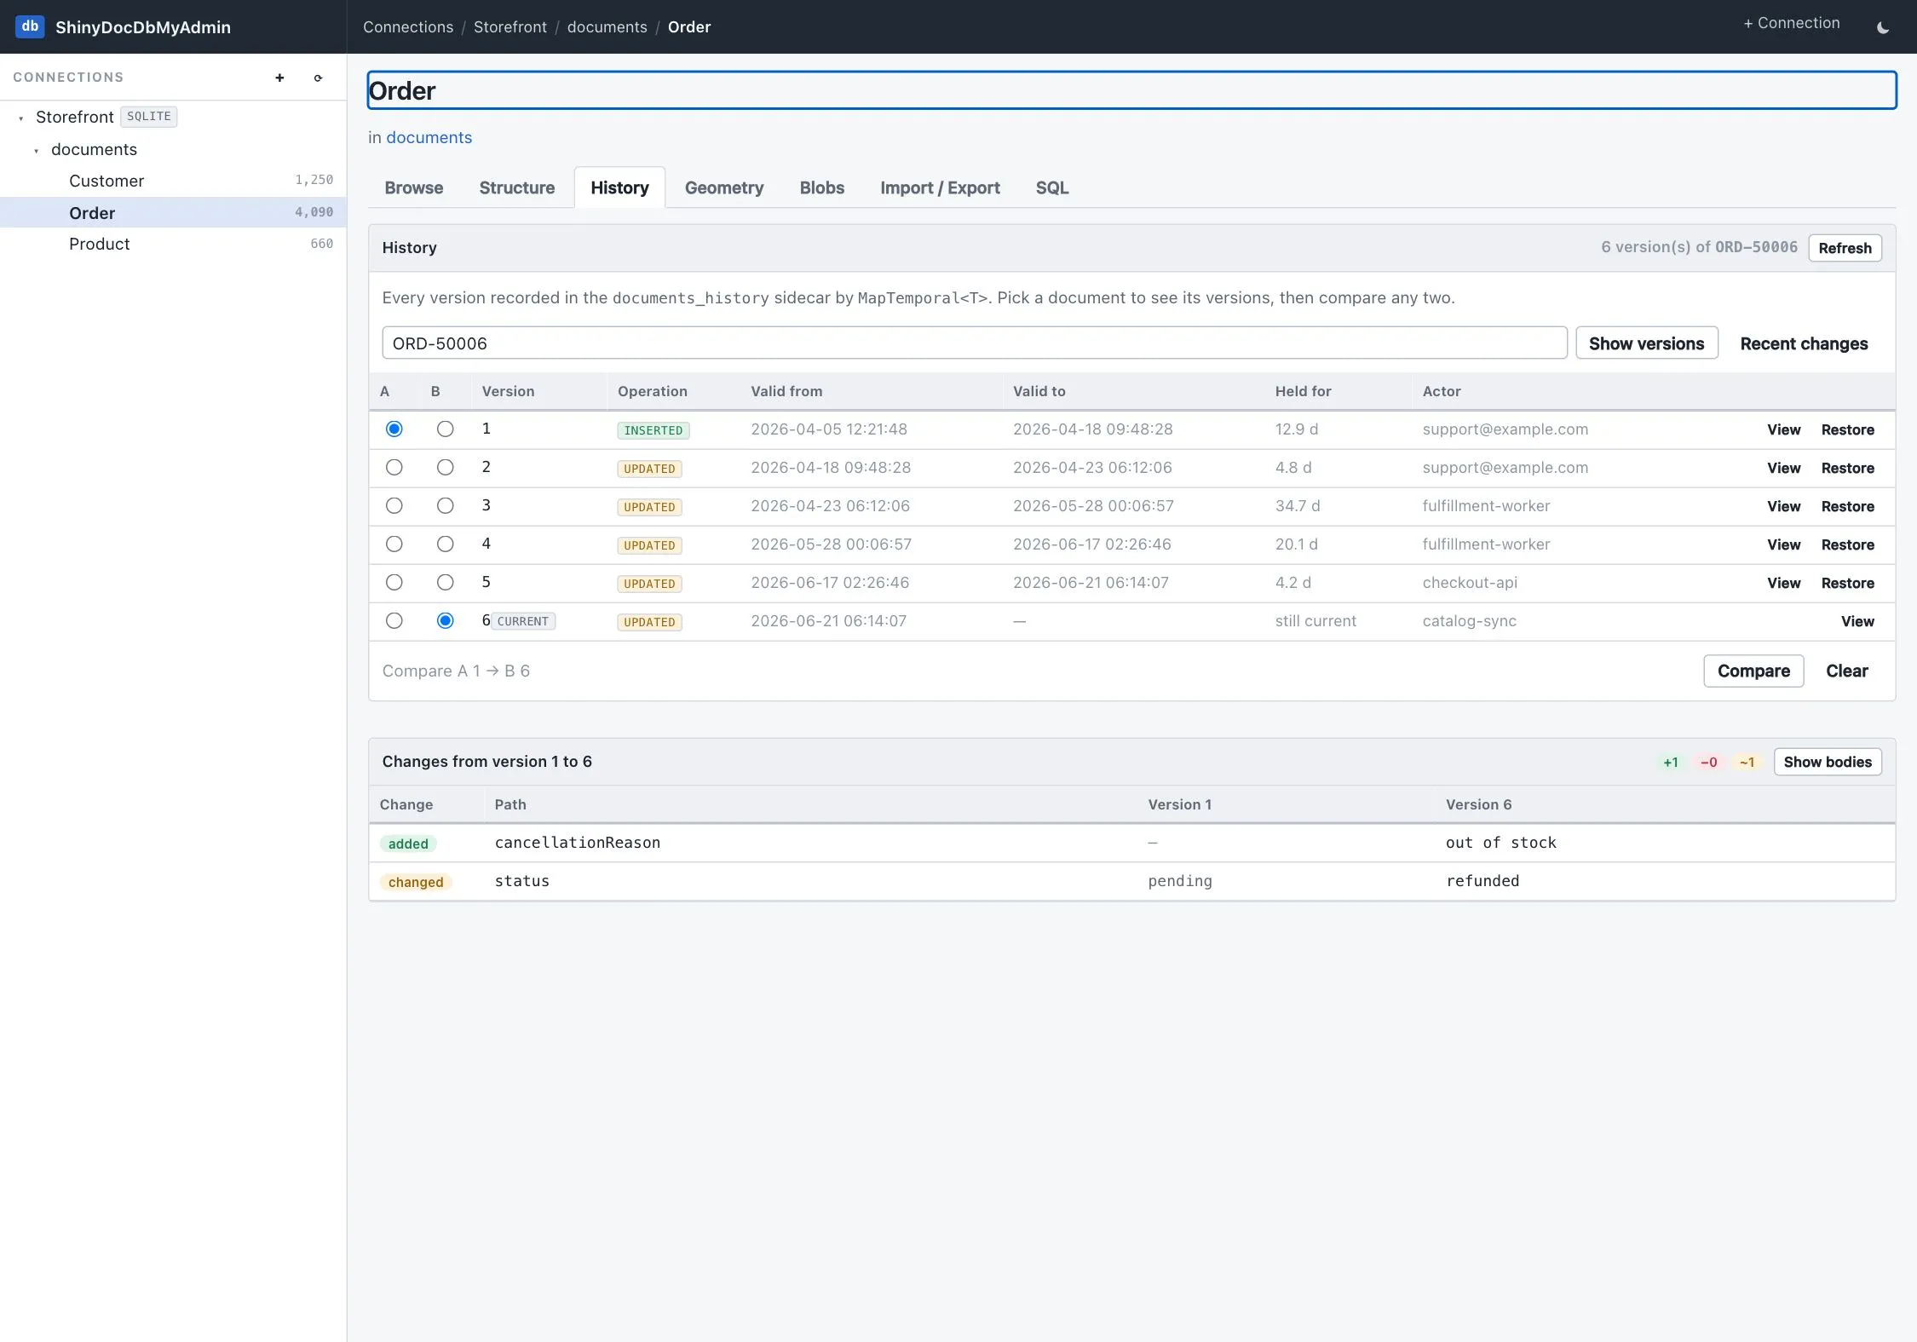The height and width of the screenshot is (1342, 1917).
Task: Click the Order title field
Action: point(1131,90)
